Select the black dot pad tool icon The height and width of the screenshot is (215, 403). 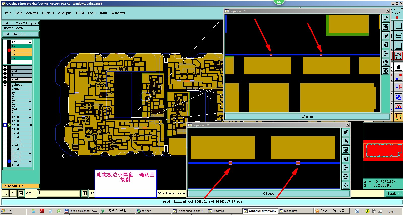(399, 67)
